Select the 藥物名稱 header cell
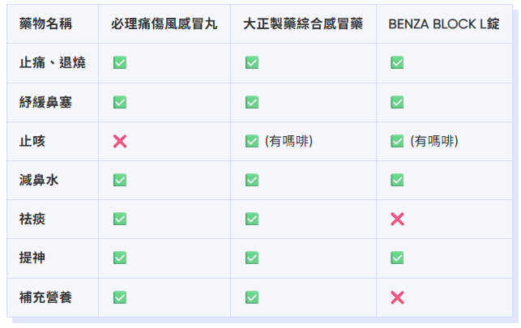Screen dimensions: 521x328 tap(45, 23)
